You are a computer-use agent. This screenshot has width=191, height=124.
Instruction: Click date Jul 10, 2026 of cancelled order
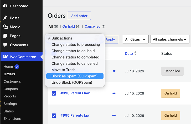134,71
